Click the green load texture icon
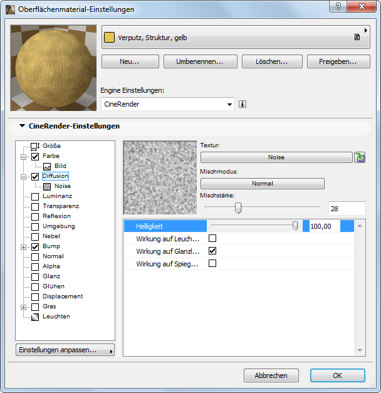 coord(360,157)
